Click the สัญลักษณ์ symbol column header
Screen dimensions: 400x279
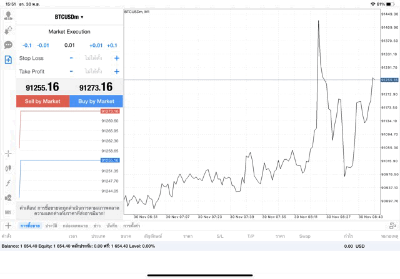tap(152, 236)
